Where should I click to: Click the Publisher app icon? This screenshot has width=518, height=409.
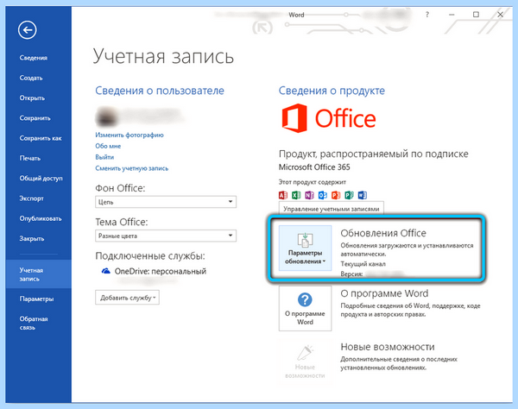(349, 195)
